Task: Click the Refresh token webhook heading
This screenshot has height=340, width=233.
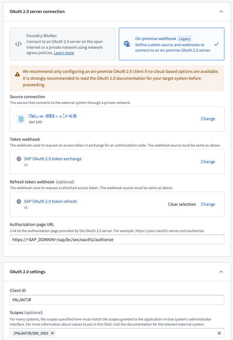Action: tap(32, 182)
